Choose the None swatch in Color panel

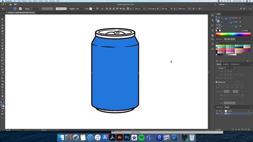coord(217,31)
